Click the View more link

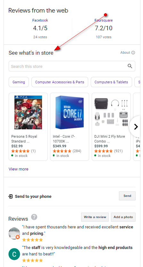coord(19,169)
